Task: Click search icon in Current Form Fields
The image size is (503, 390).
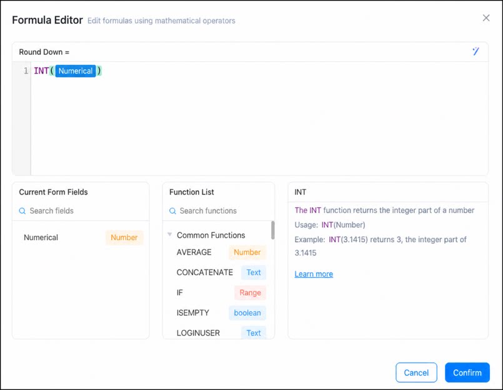Action: click(x=22, y=211)
